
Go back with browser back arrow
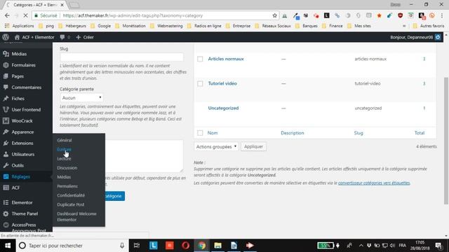pos(7,15)
